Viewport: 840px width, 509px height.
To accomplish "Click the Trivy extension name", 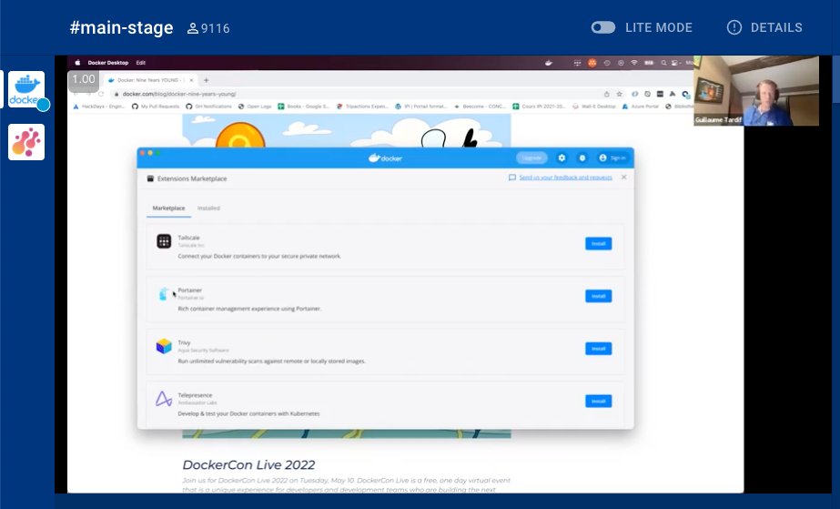I will (x=184, y=342).
